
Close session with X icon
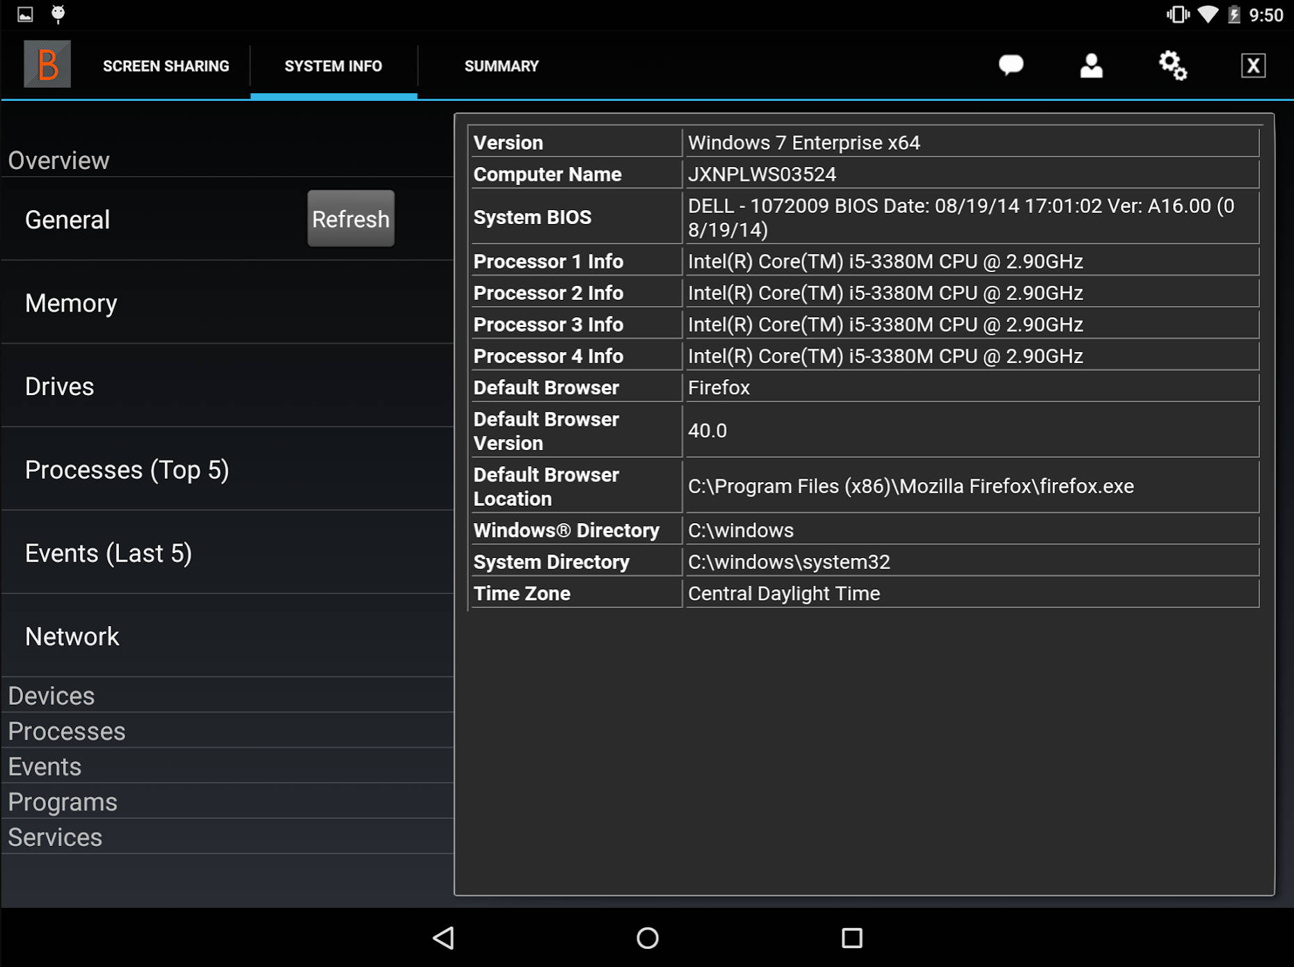pyautogui.click(x=1253, y=65)
